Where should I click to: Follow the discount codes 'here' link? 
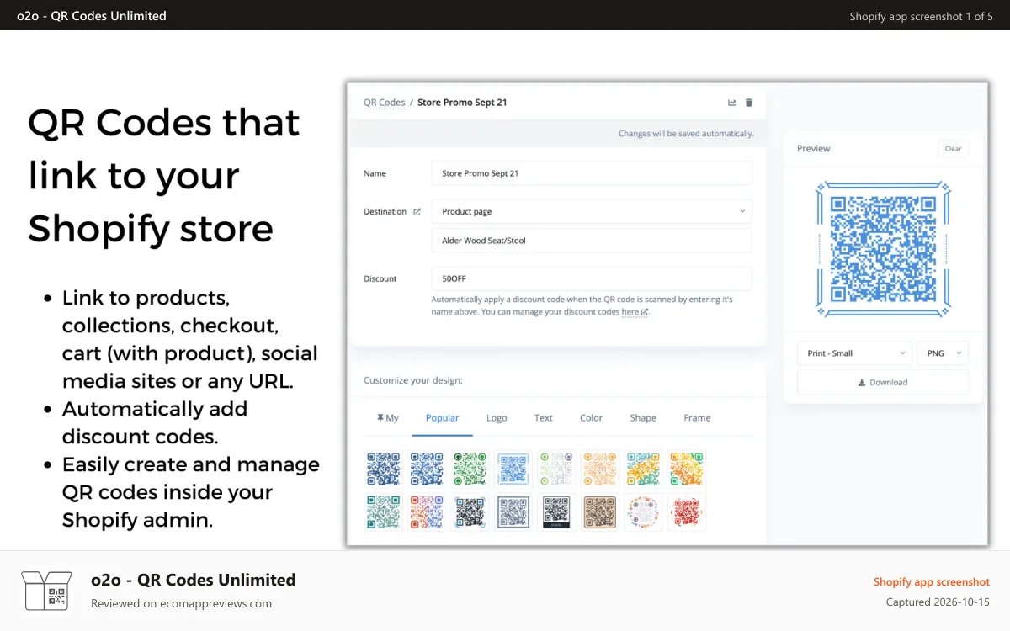click(635, 312)
